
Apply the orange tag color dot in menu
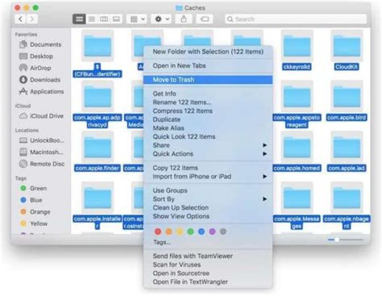coord(169,231)
